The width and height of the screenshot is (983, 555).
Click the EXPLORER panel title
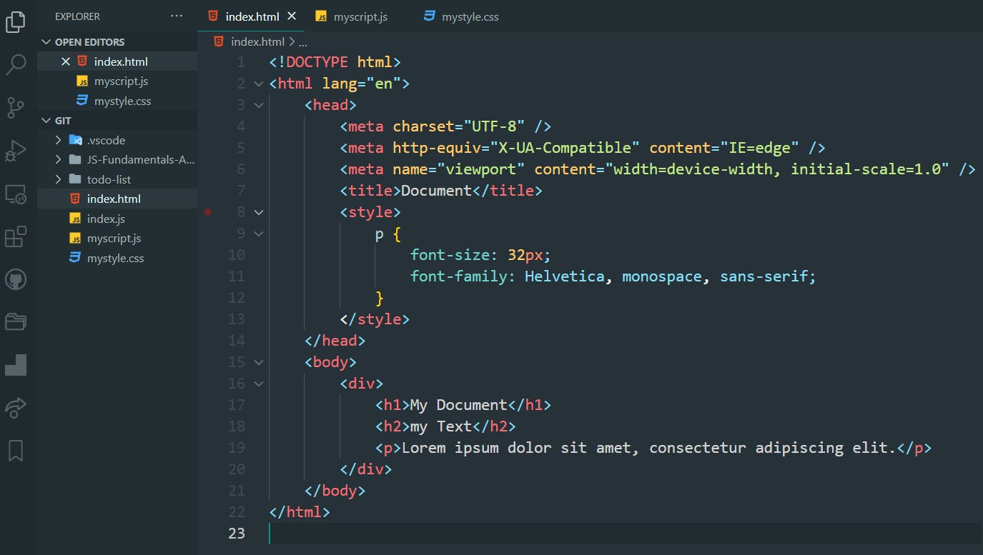[x=77, y=16]
